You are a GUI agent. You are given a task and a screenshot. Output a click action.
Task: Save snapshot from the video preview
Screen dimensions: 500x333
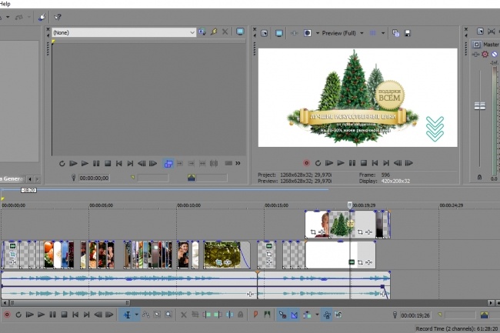(x=407, y=33)
